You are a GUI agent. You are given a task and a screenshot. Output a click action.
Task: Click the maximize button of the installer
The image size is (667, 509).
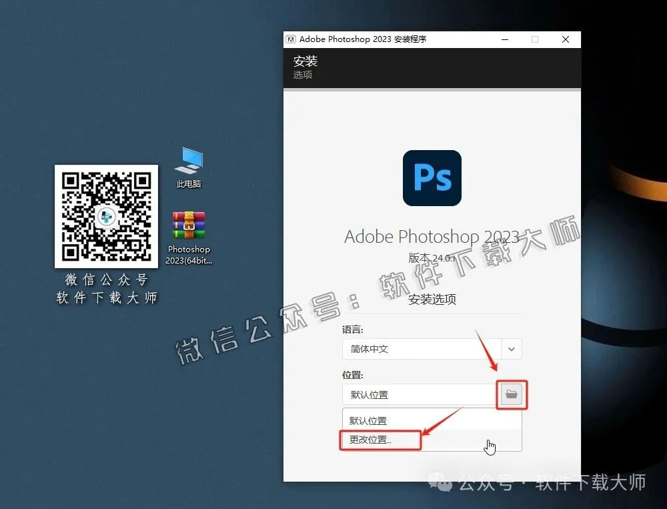pyautogui.click(x=535, y=39)
